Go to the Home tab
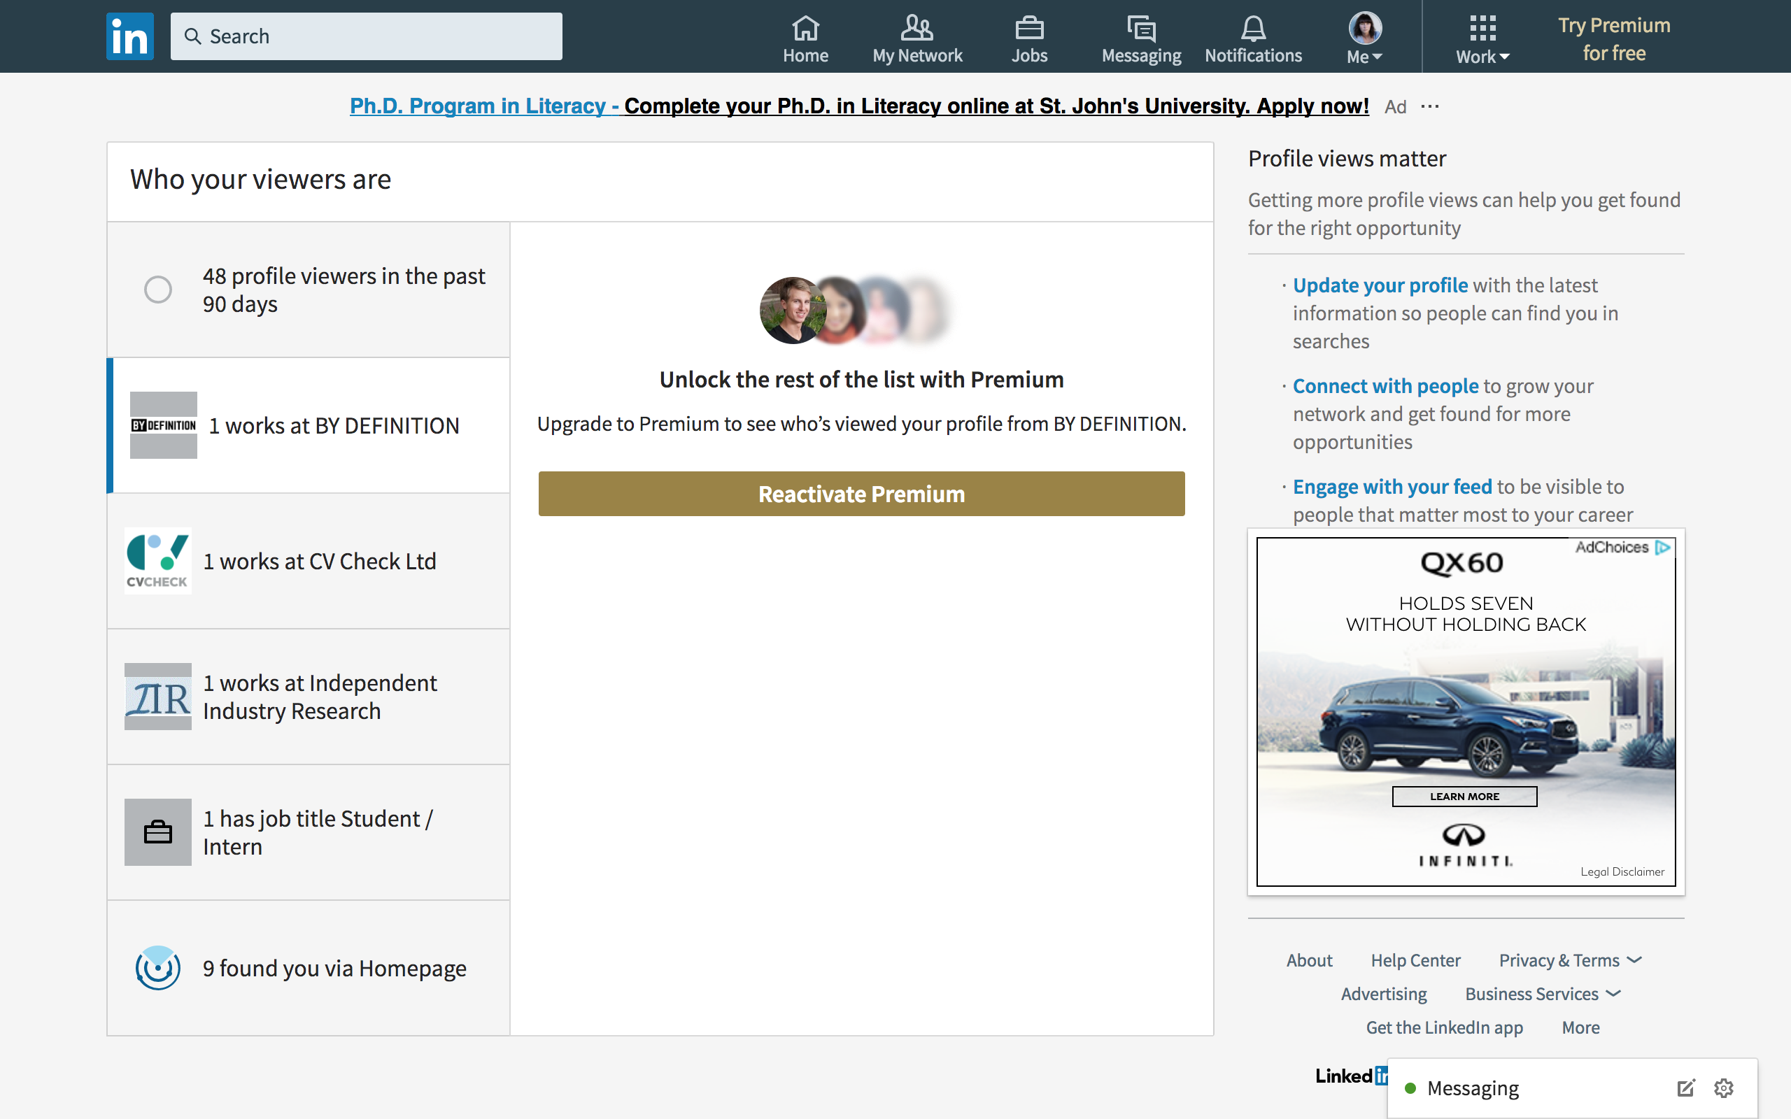 point(805,39)
